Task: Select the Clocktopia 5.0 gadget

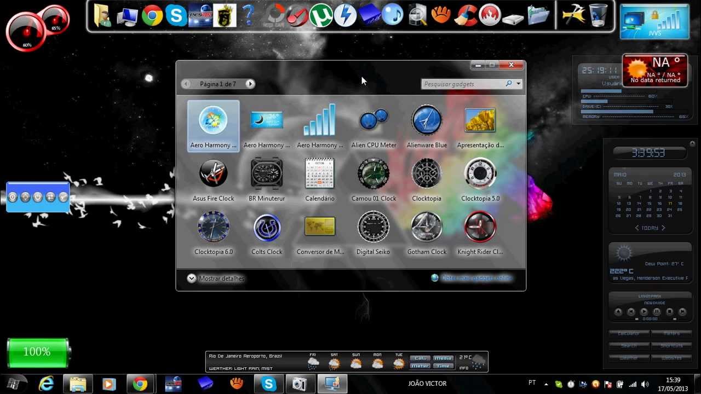Action: click(x=480, y=180)
